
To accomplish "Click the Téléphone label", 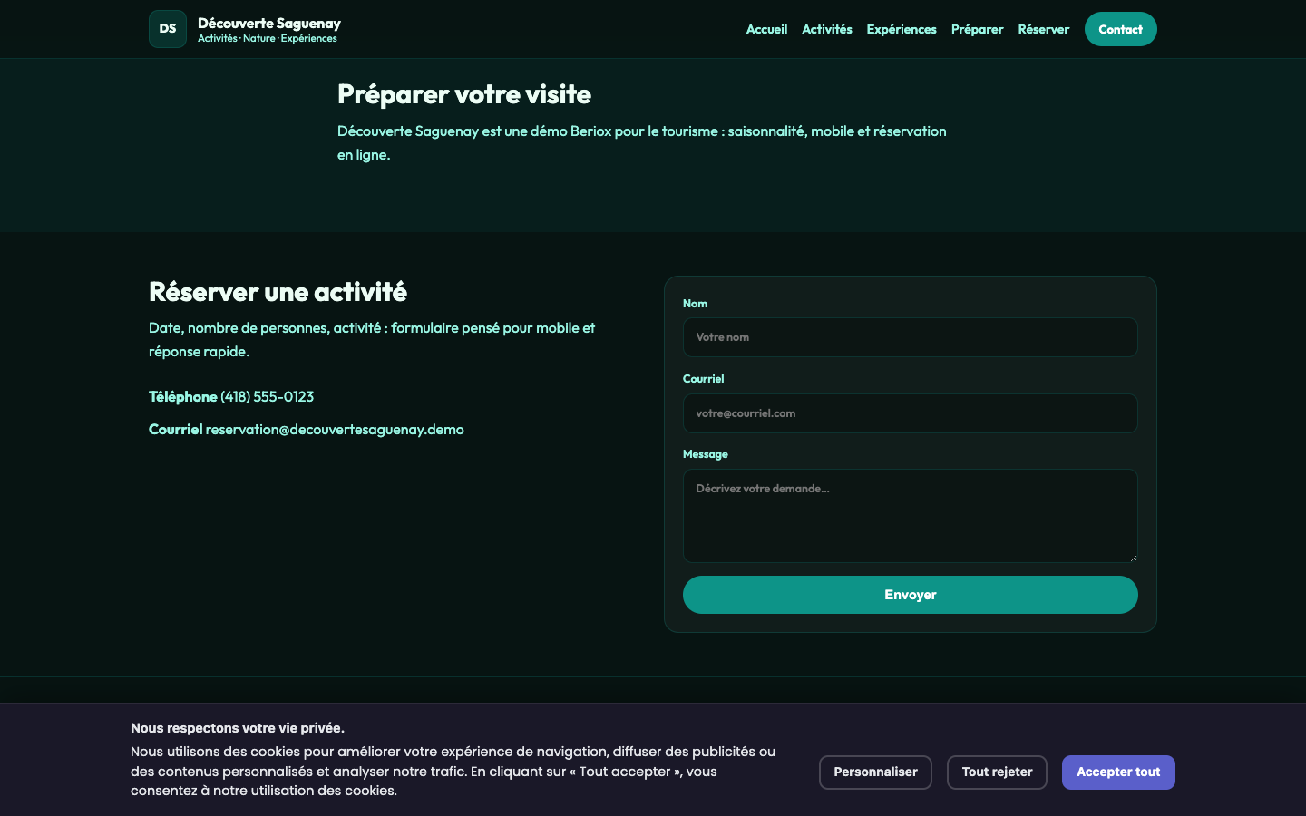I will click(183, 397).
